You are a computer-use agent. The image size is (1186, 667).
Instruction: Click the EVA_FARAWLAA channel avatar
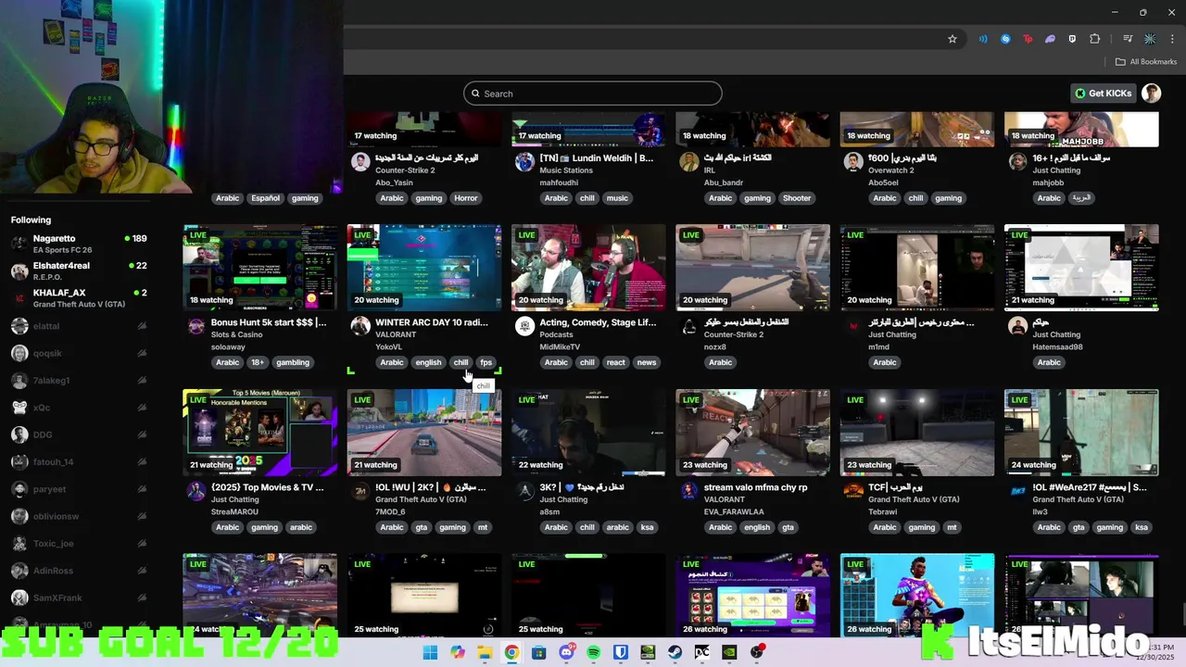tap(688, 491)
